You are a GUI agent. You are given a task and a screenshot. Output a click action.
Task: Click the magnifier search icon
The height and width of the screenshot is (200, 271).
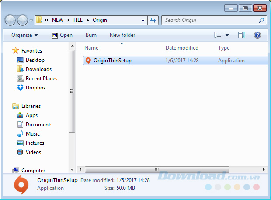click(261, 20)
